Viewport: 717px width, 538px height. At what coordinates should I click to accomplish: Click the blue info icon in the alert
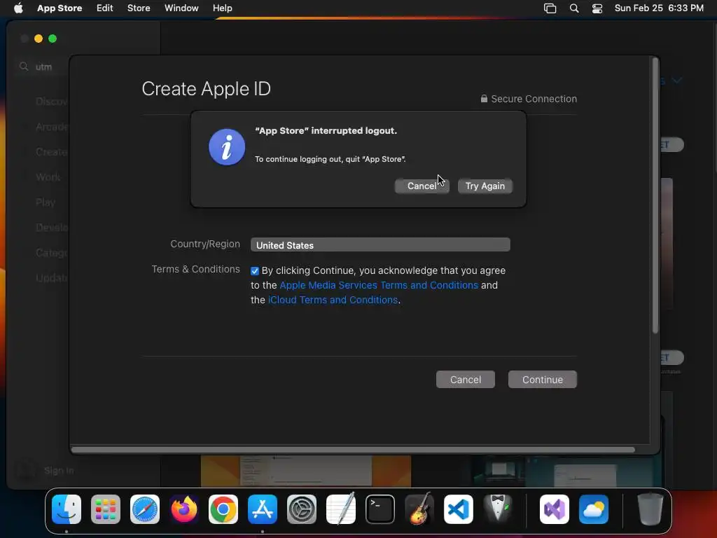coord(227,147)
